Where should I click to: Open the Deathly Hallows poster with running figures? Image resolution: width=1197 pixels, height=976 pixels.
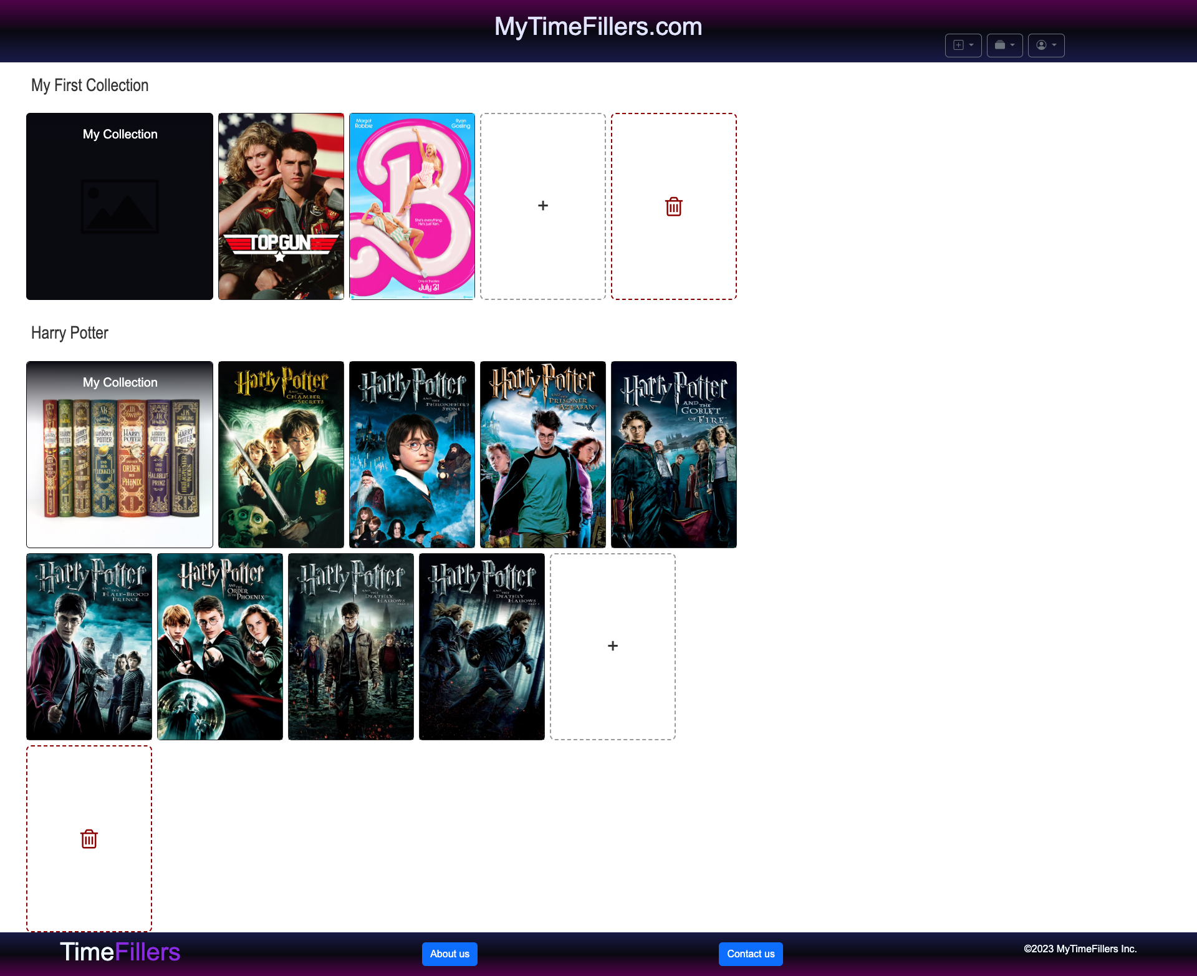click(482, 647)
